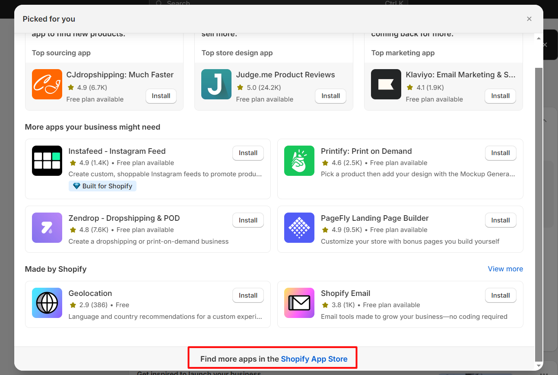Click the scrollbar up arrow
Image resolution: width=558 pixels, height=375 pixels.
click(x=539, y=38)
